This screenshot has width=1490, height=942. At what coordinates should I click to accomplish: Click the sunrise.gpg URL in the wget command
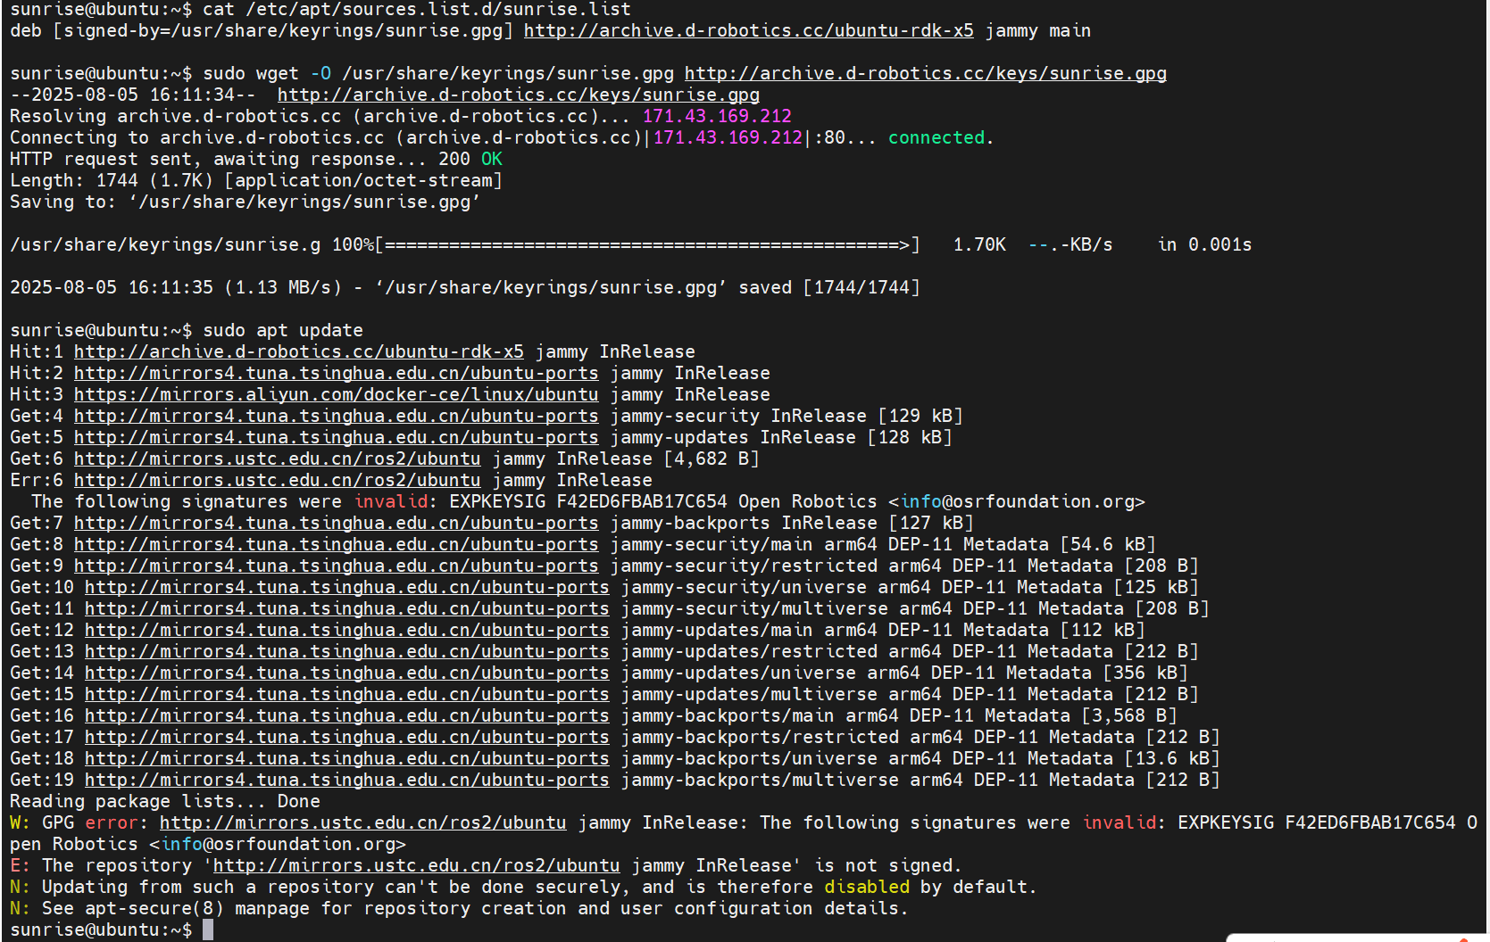click(x=925, y=74)
